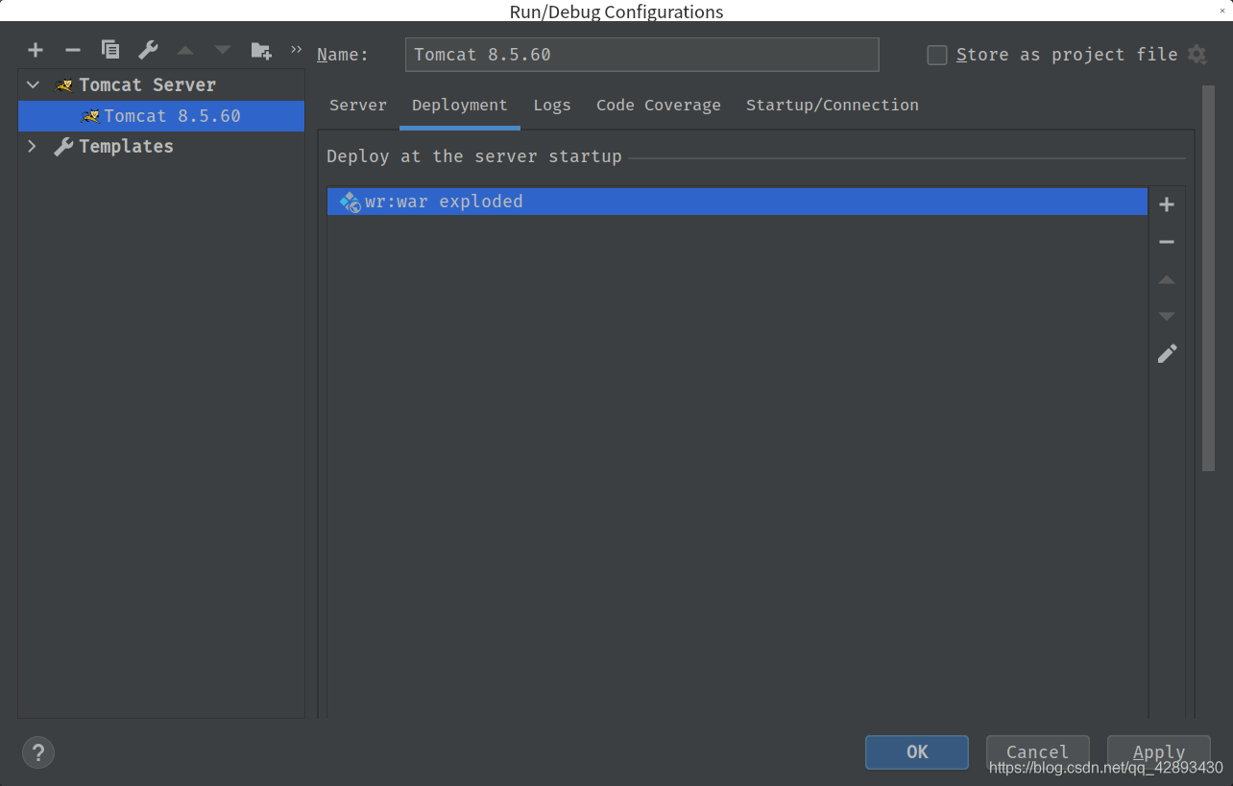1233x786 pixels.
Task: Click the Apply button
Action: pos(1159,752)
